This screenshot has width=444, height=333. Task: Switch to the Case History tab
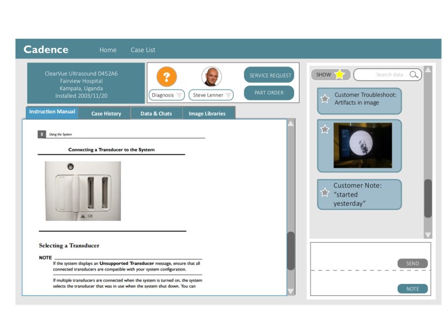(x=106, y=113)
